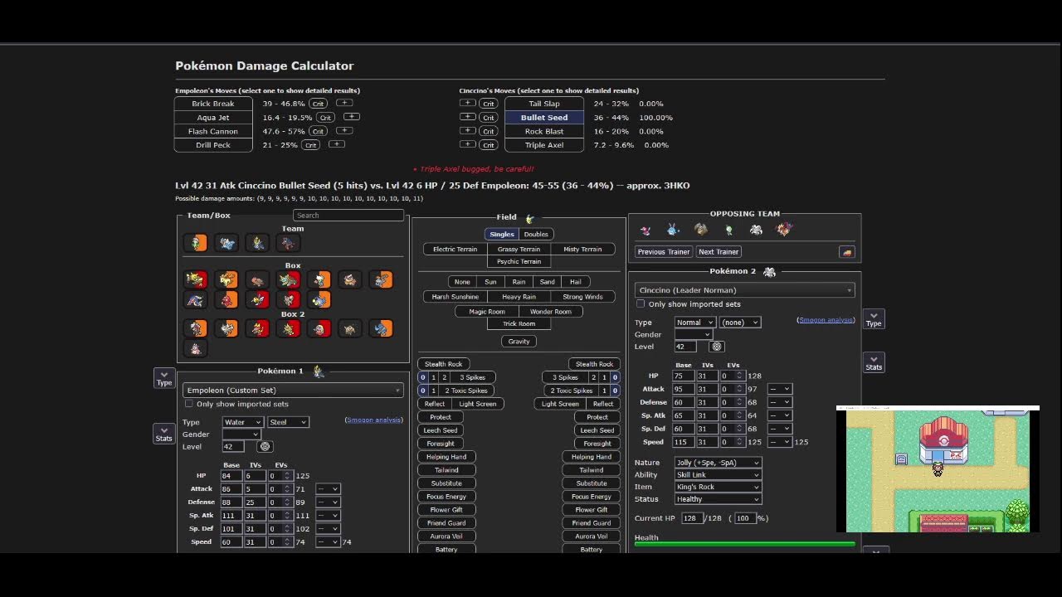Enable Only show imported sets for Pokémon 2
This screenshot has width=1062, height=597.
coord(641,304)
